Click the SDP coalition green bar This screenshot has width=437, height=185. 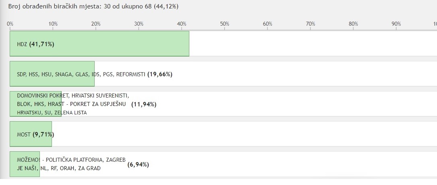tap(52, 73)
